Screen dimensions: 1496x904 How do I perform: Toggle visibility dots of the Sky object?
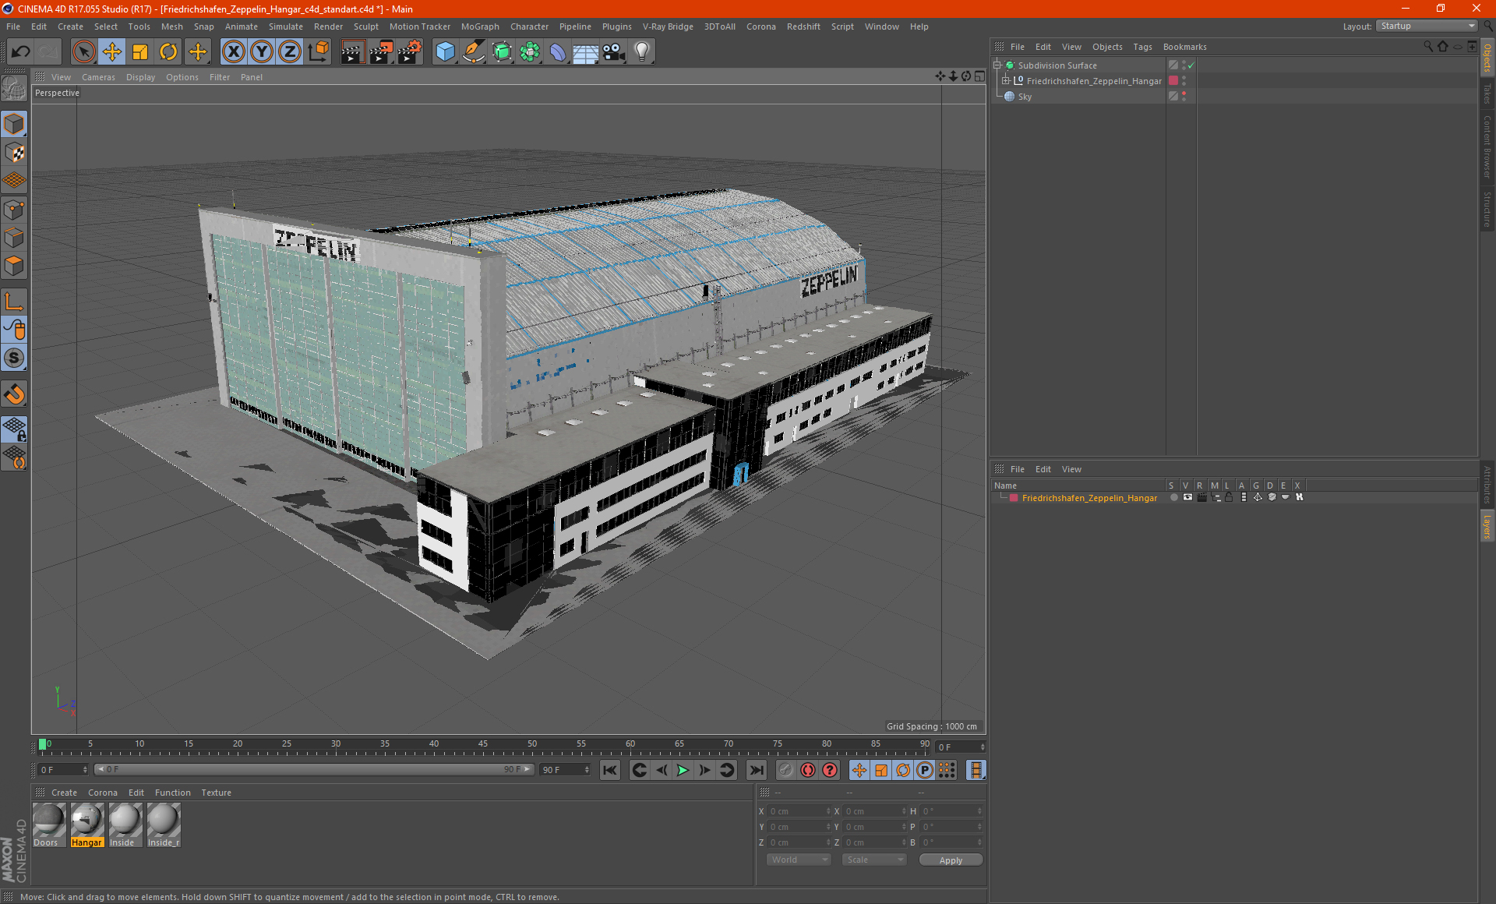(x=1184, y=96)
